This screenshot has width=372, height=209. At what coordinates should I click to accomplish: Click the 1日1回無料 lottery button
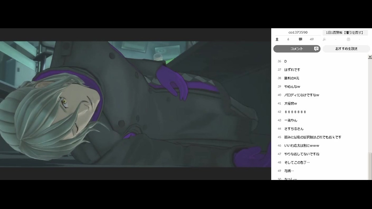[x=344, y=33]
